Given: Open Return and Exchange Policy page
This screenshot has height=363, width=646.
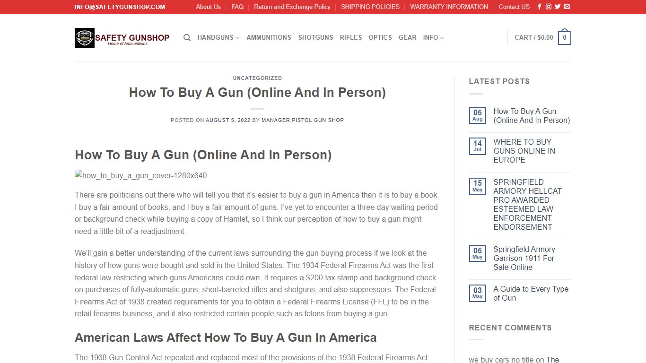Looking at the screenshot, I should pos(292,7).
